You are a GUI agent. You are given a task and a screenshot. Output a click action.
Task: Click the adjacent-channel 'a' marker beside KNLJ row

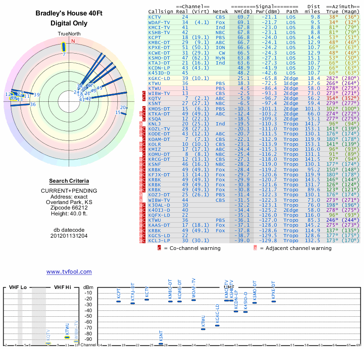point(141,124)
